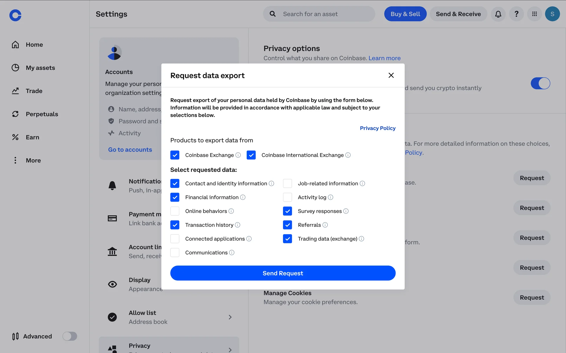Close the Request data export dialog
The image size is (566, 353).
tap(391, 76)
